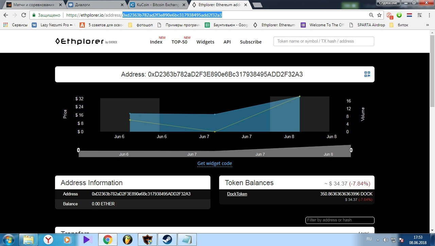This screenshot has width=435, height=246.
Task: Open the notepad app on the taskbar
Action: (187, 240)
